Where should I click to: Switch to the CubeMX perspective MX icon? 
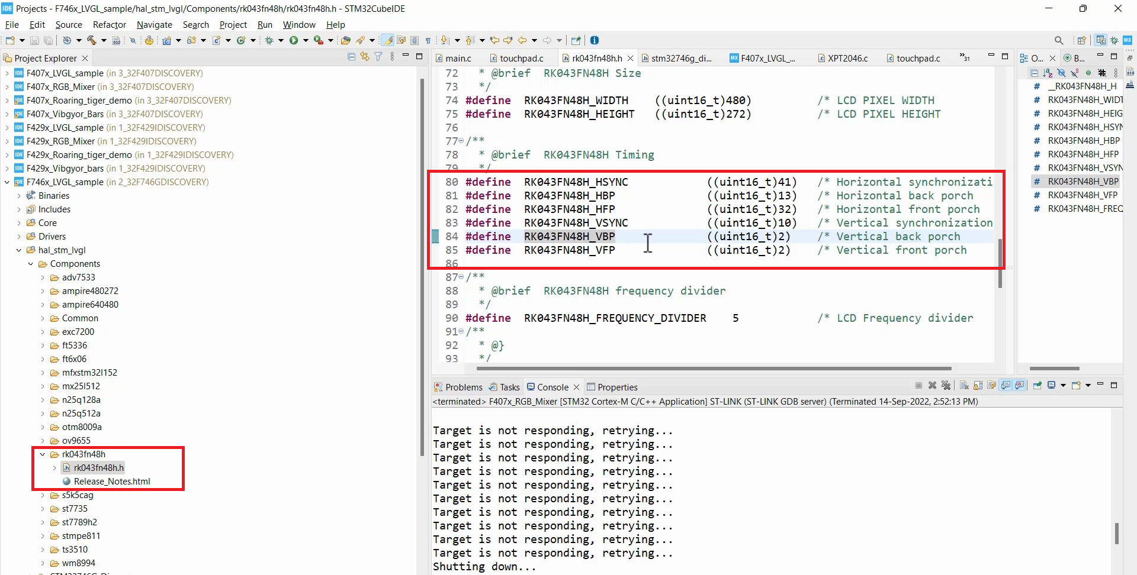click(1128, 40)
